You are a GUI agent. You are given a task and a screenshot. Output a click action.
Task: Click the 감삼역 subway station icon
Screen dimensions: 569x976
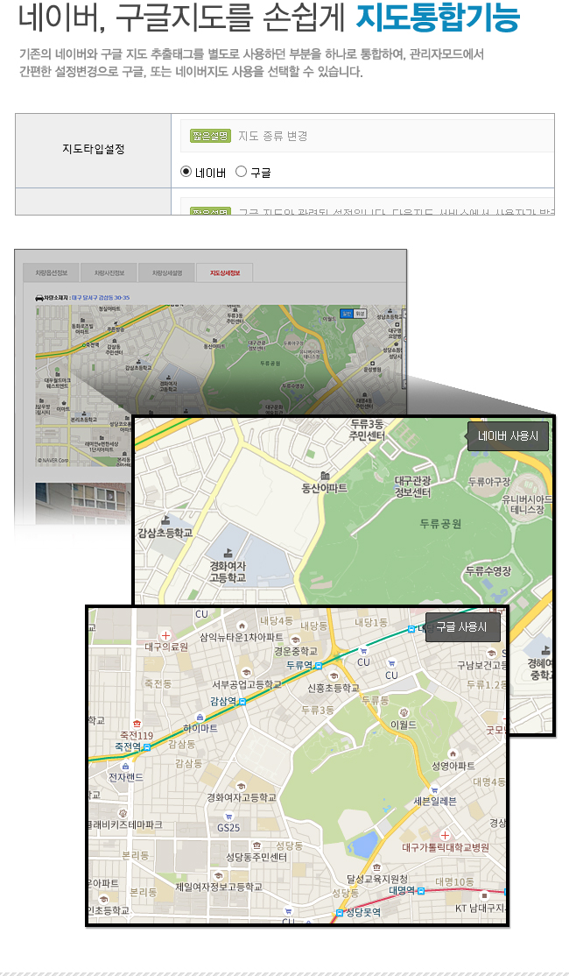click(x=242, y=702)
